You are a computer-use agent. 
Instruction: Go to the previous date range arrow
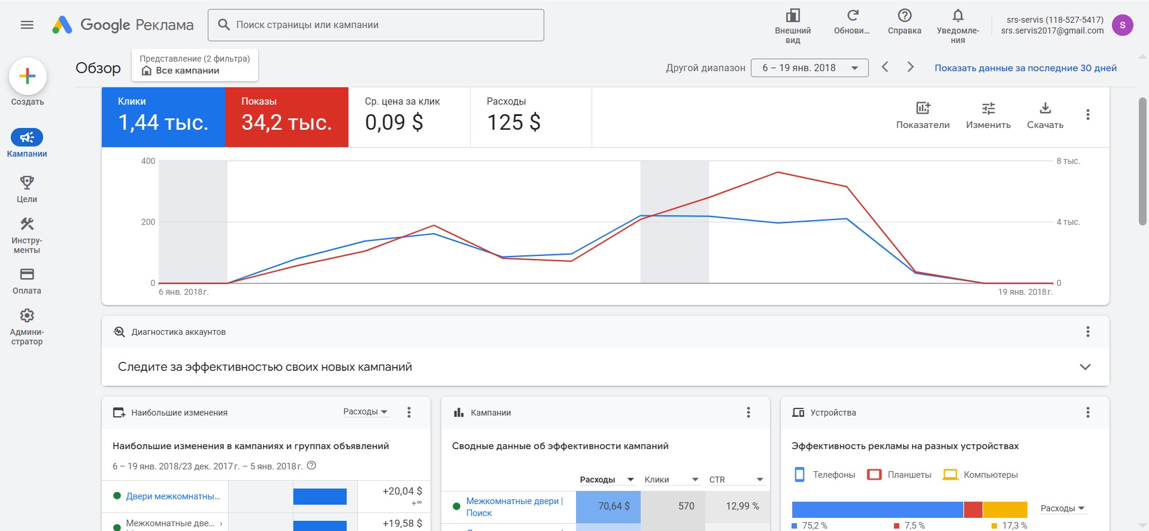click(885, 67)
